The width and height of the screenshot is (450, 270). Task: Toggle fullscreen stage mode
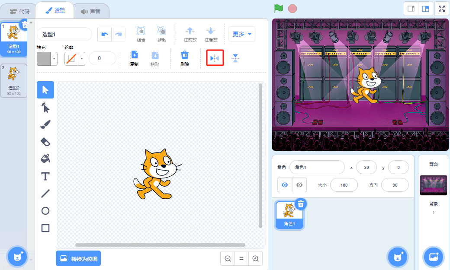pos(442,9)
